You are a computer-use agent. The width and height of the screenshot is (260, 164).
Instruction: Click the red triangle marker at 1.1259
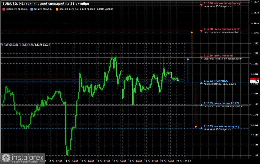click(x=201, y=58)
